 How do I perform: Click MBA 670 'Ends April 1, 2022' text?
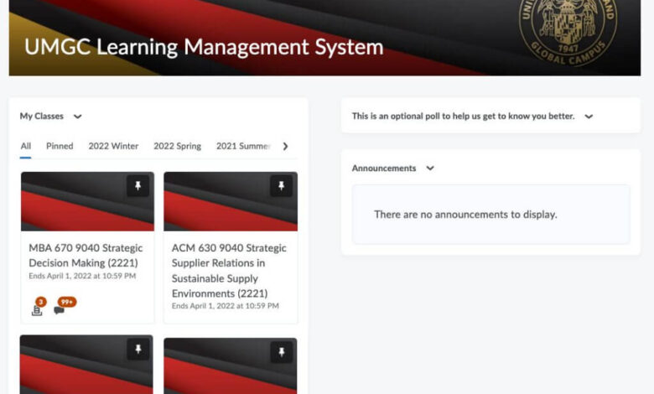[x=82, y=276]
